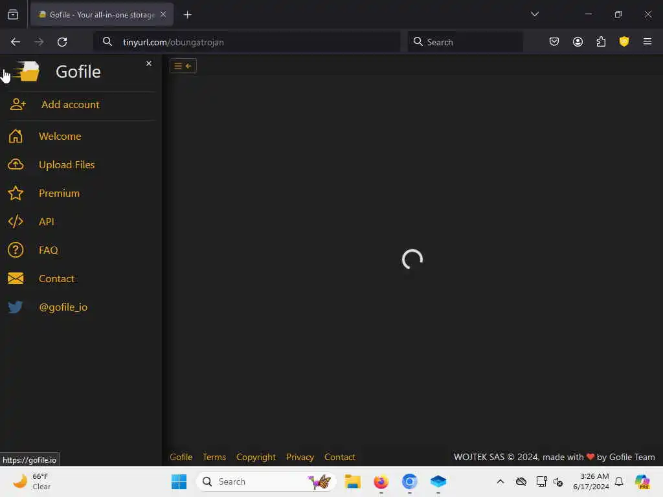Expand the system tray hidden icons chevron
Image resolution: width=663 pixels, height=497 pixels.
point(500,481)
